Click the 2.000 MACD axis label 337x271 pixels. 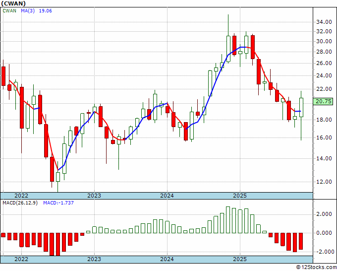[x=324, y=214]
